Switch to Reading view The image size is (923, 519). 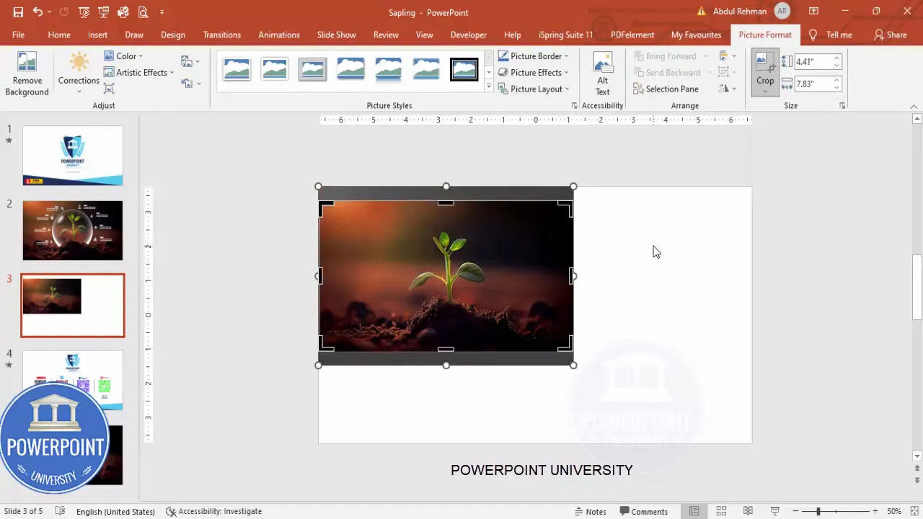coord(748,511)
